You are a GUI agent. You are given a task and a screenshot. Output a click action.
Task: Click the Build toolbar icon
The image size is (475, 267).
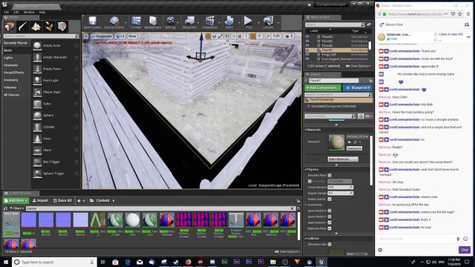[x=229, y=22]
